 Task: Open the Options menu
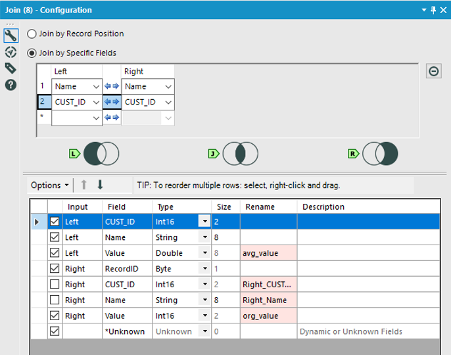pos(49,185)
